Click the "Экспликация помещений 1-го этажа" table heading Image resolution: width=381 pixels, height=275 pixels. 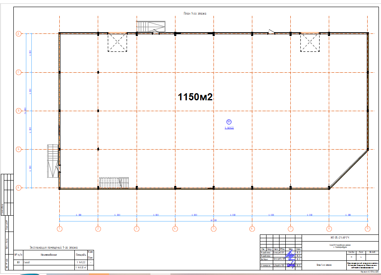coord(52,247)
